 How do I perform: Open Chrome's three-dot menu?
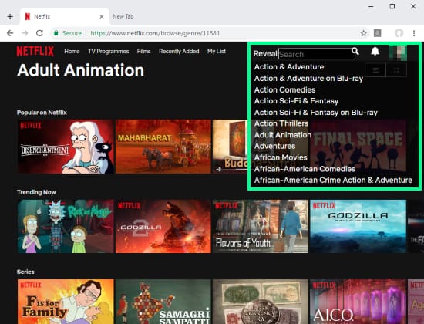(414, 33)
